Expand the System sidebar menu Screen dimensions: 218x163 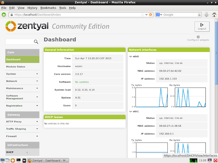tap(22, 74)
